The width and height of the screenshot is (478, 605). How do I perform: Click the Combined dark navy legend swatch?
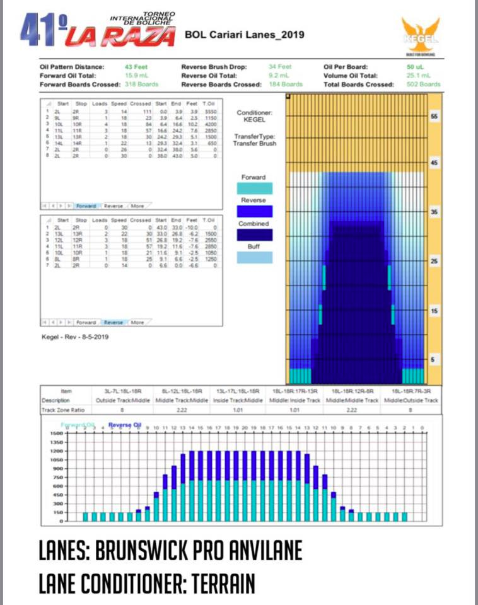pos(254,235)
